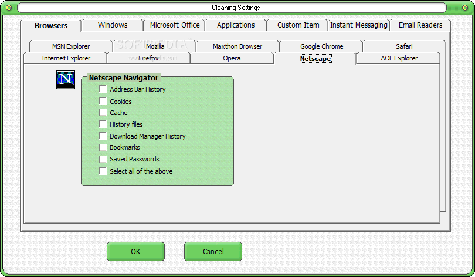Select the Custom Item tab
The width and height of the screenshot is (475, 277).
coord(298,25)
